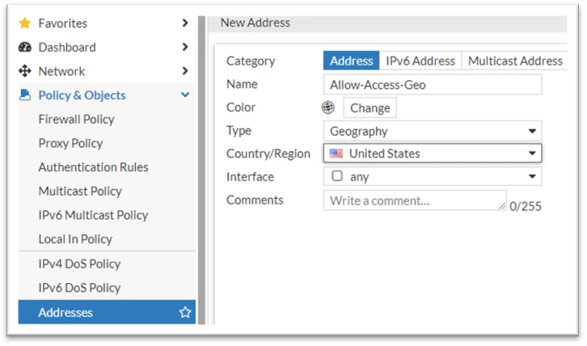Click the Favorites star icon
Screen dimensions: 587x346
(x=25, y=23)
